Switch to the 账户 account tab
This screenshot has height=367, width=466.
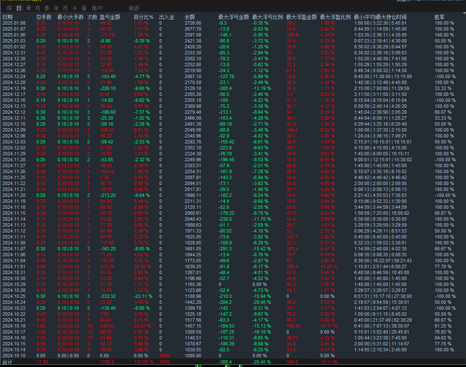97,8
